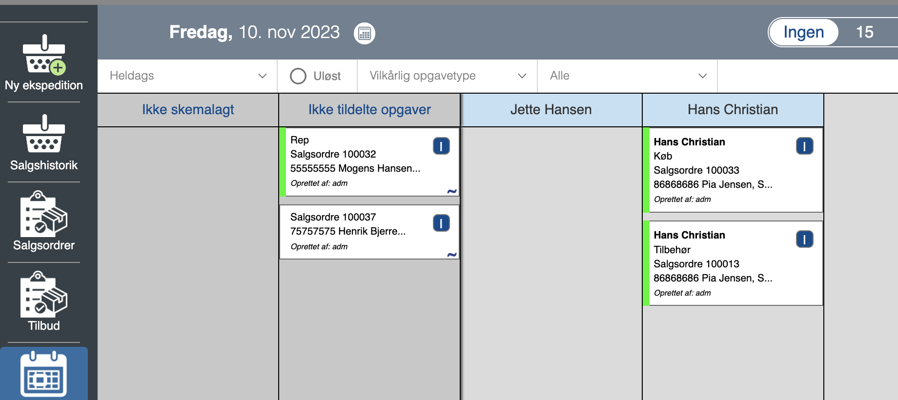Switch the toggle to 15

865,32
